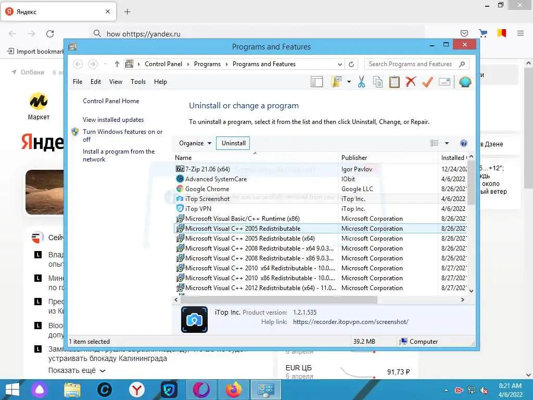Open the File menu

pyautogui.click(x=78, y=82)
